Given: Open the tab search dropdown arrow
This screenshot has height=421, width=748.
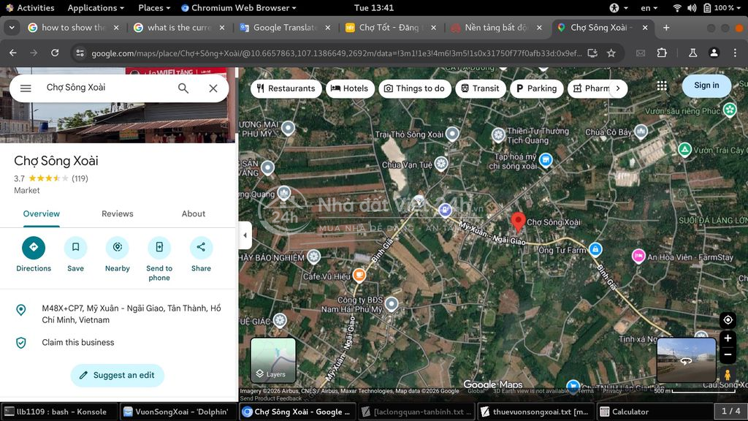Looking at the screenshot, I should pyautogui.click(x=12, y=28).
